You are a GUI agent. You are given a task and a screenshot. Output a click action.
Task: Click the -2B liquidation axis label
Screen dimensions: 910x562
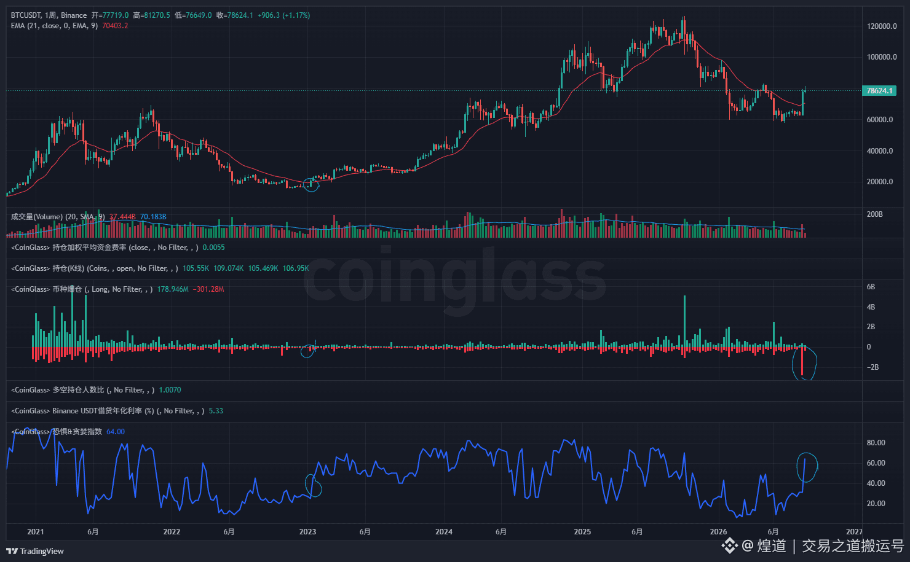[873, 367]
